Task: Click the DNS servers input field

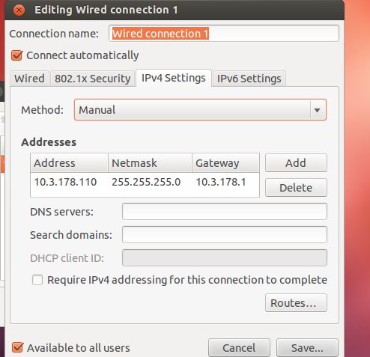Action: point(225,212)
